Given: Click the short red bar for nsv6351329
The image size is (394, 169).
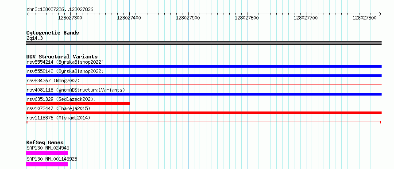Looking at the screenshot, I should click(78, 104).
